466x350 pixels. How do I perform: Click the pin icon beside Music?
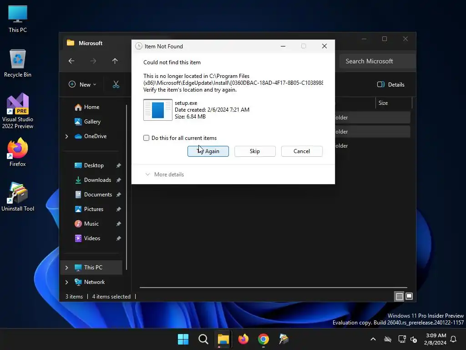(119, 224)
